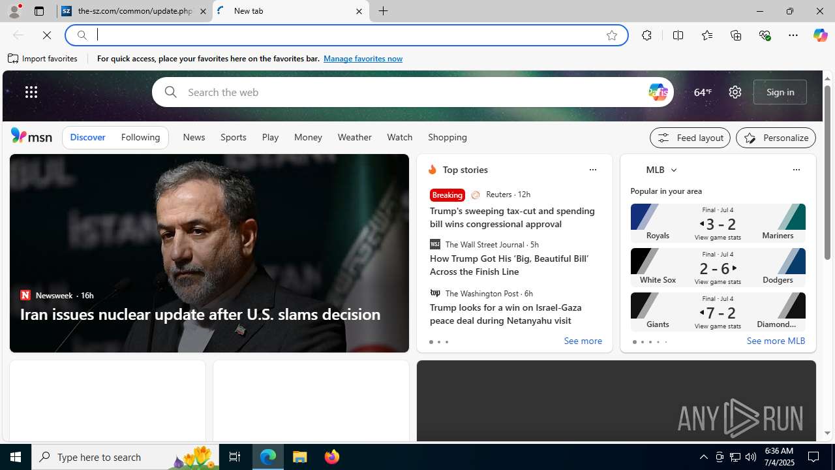Screen dimensions: 835x470
Task: Open the Edge profile icon
Action: (14, 11)
